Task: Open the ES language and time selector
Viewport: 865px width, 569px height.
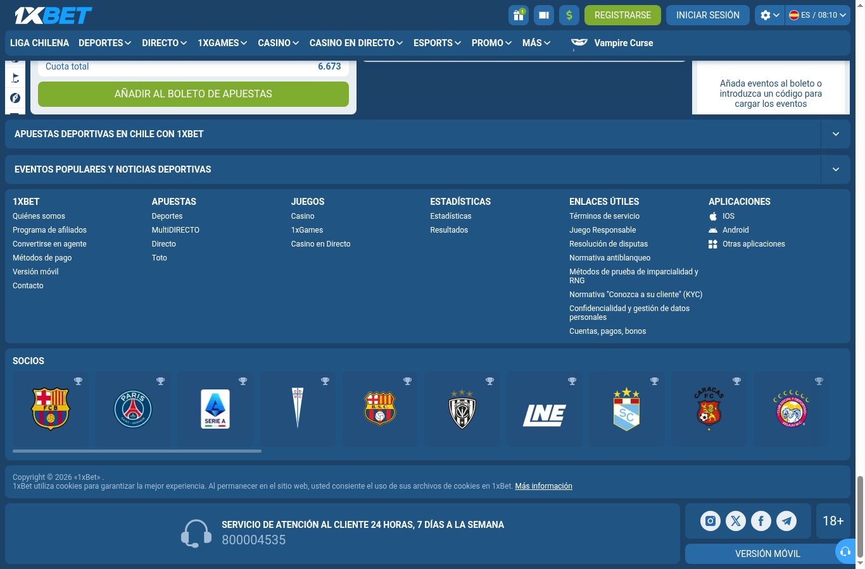Action: (x=817, y=15)
